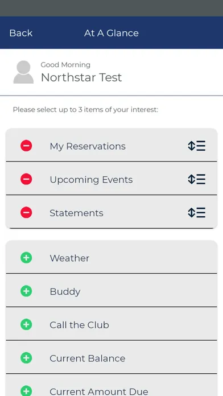Viewport: 223px width, 396px height.
Task: Select the Weather list item label
Action: click(x=69, y=258)
